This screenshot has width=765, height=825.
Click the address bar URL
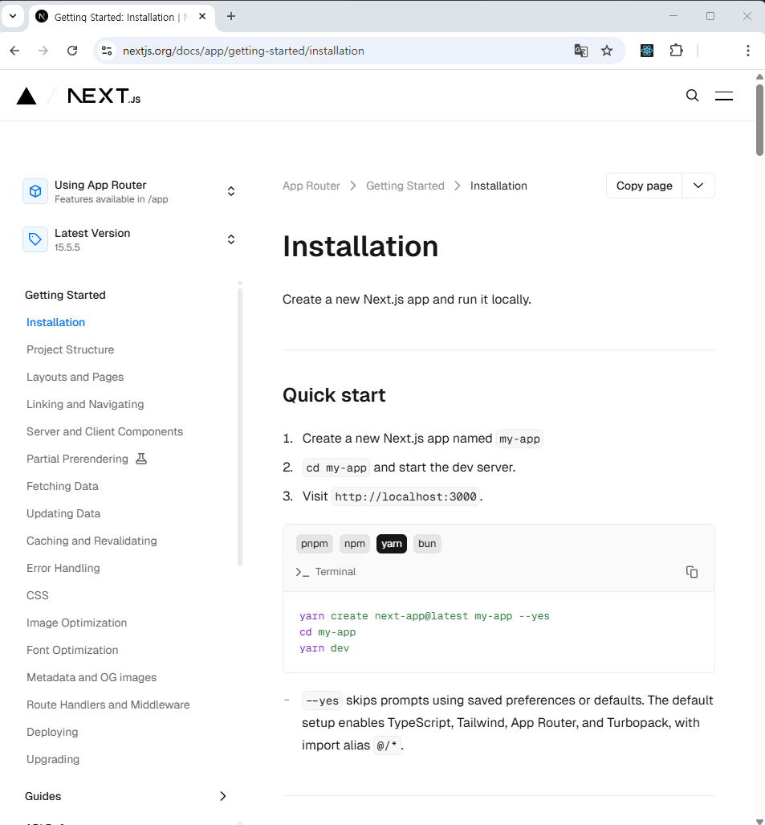pos(243,51)
